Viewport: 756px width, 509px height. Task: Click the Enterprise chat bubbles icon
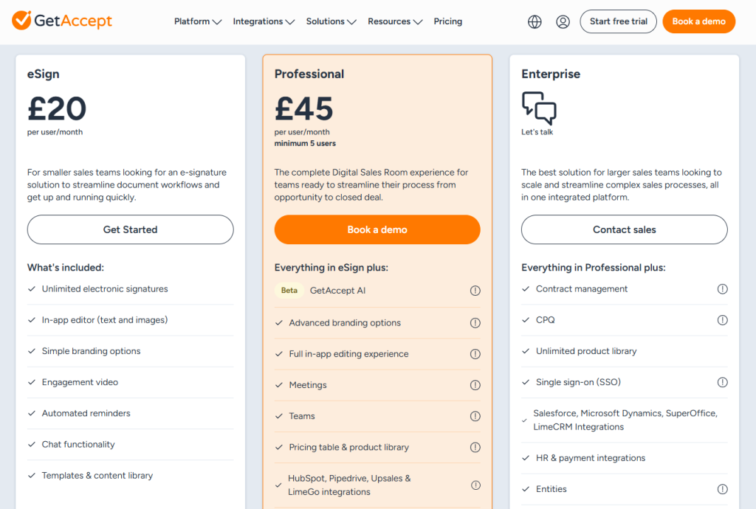click(539, 108)
